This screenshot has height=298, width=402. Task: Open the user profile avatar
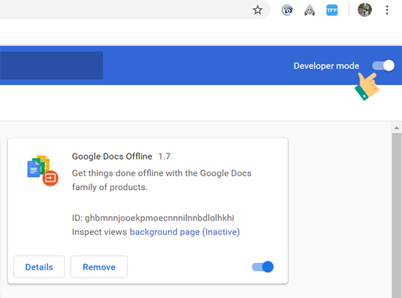tap(364, 10)
